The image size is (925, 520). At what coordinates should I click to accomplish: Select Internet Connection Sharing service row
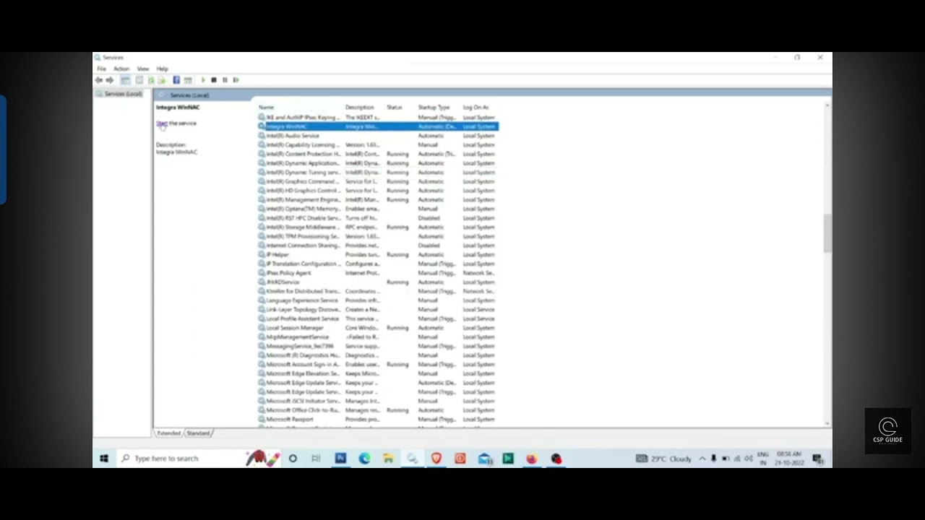pyautogui.click(x=378, y=246)
